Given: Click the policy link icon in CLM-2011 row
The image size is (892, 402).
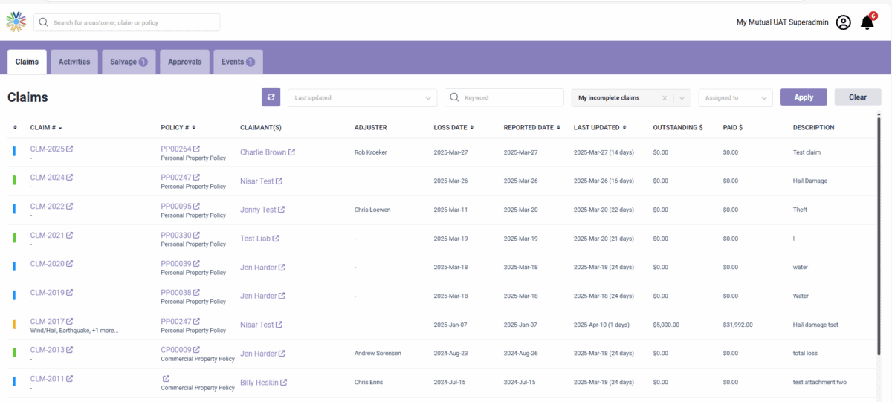Looking at the screenshot, I should [165, 379].
